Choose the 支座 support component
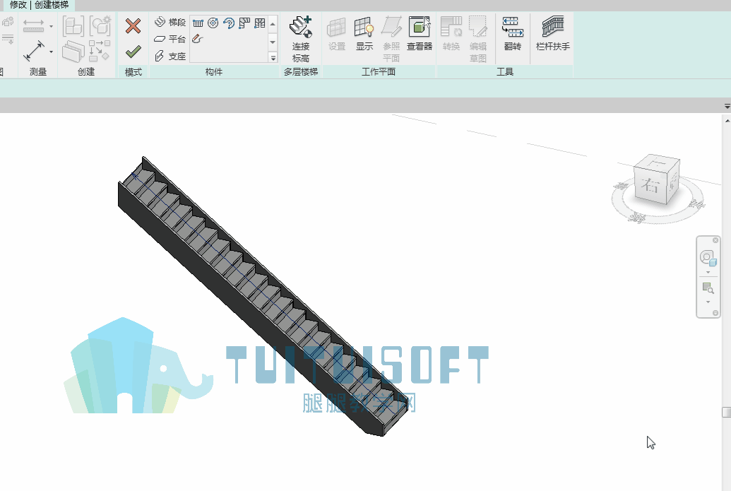This screenshot has width=731, height=491. 170,56
